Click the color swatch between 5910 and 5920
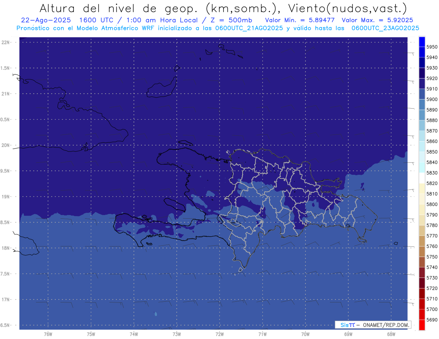The image size is (439, 339). [x=422, y=84]
